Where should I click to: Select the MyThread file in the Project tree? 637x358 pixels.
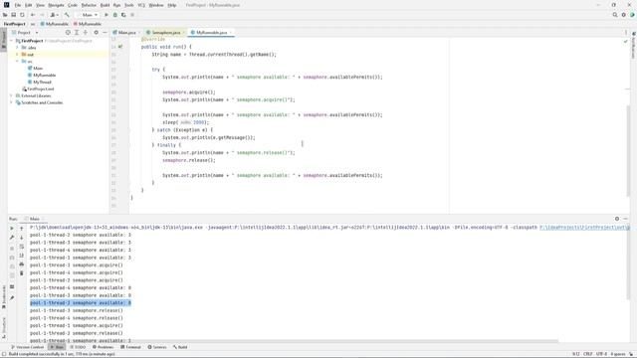(42, 82)
